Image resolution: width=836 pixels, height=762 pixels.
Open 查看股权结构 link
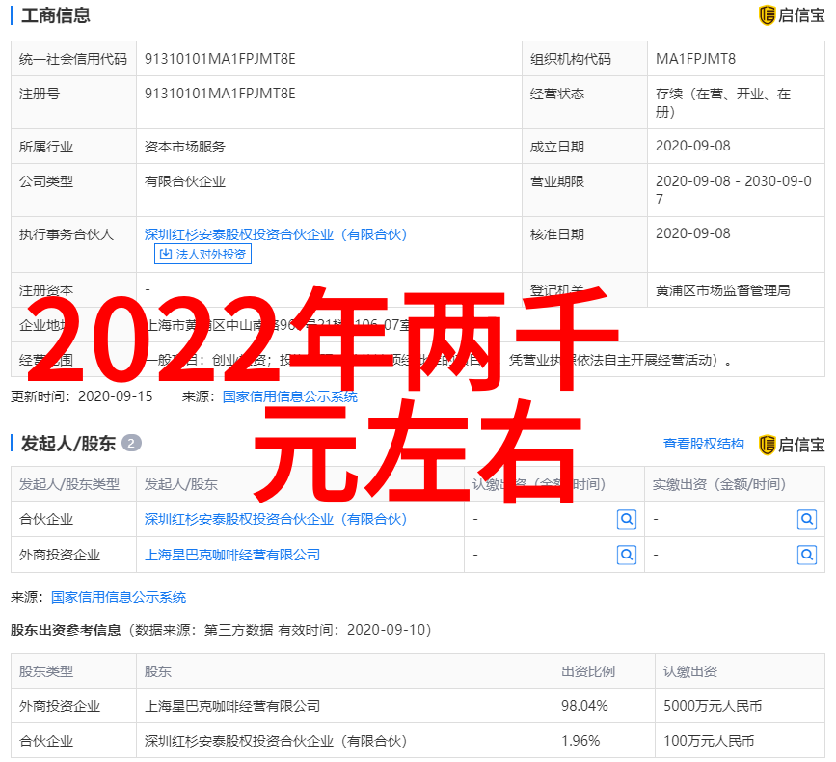703,444
